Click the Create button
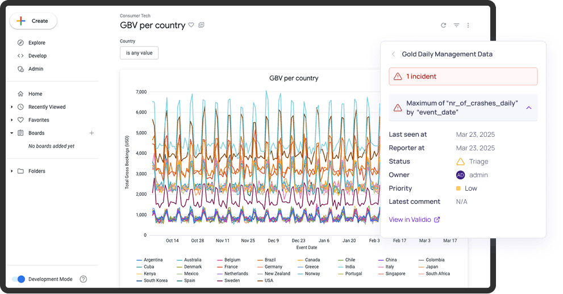 point(34,21)
